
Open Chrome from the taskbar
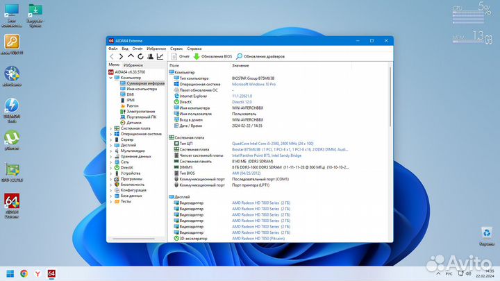(24, 273)
